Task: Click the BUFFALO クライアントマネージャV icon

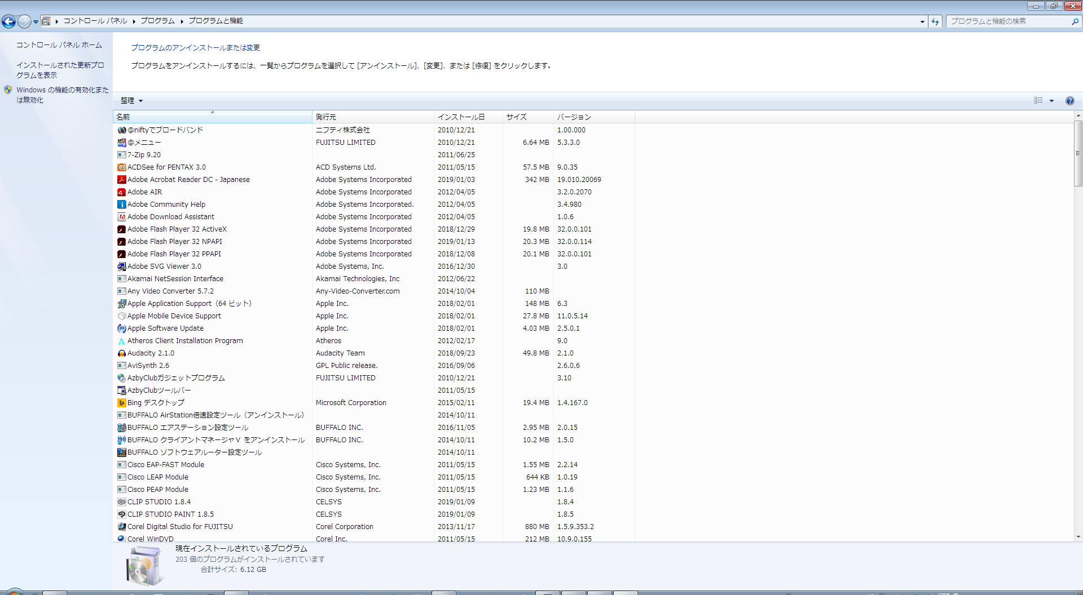Action: pyautogui.click(x=121, y=440)
